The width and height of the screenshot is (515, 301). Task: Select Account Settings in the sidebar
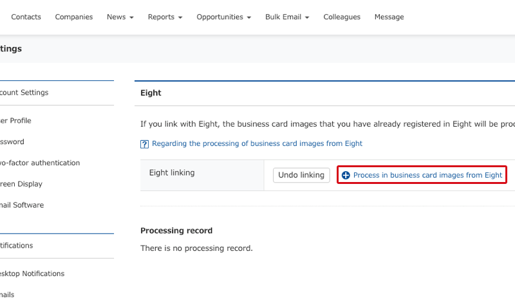[24, 93]
